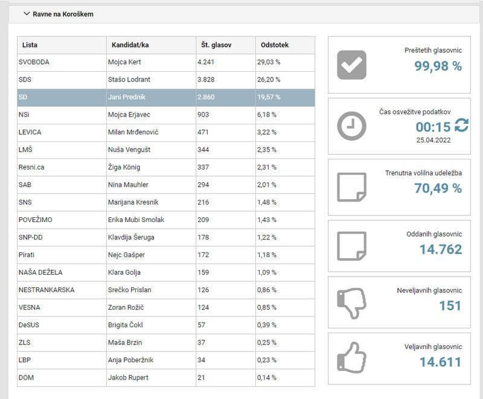
Task: Select the NSi list entry
Action: tap(25, 115)
